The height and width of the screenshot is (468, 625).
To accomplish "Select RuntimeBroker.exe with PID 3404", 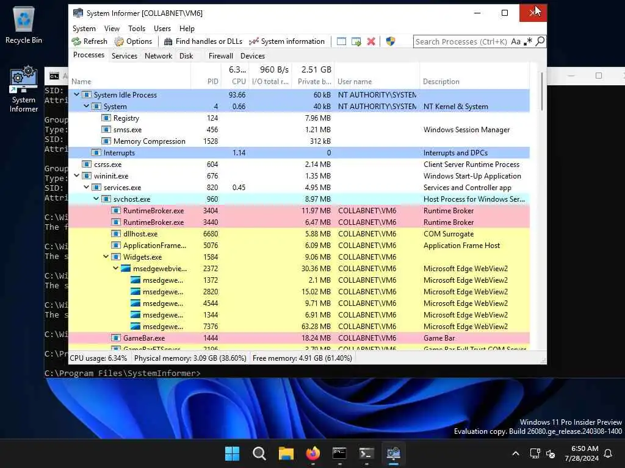I will coord(299,210).
